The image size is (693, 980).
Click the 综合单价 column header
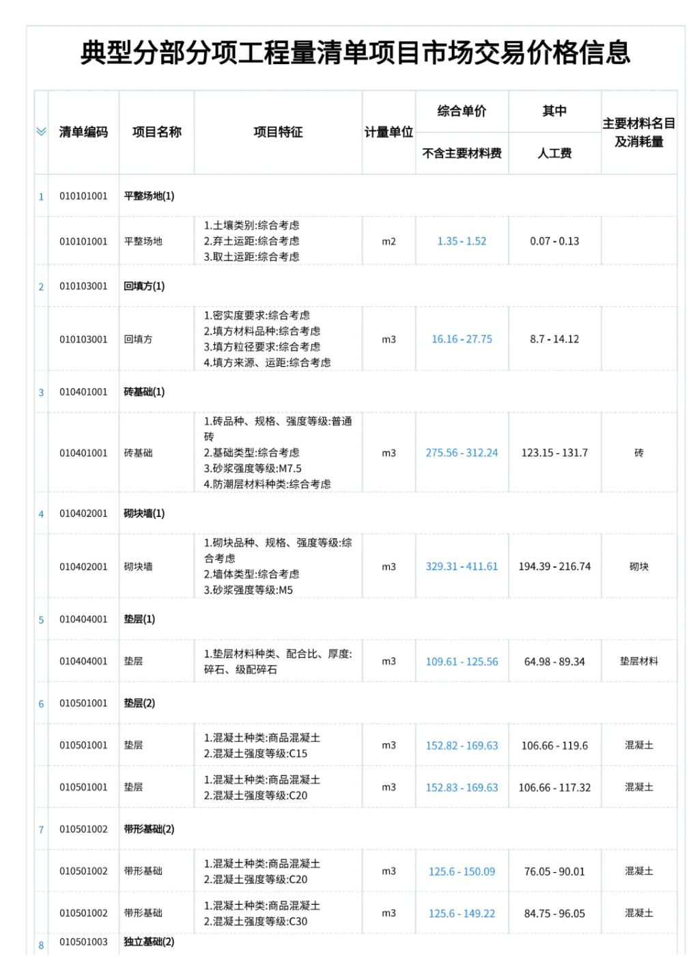pos(462,111)
